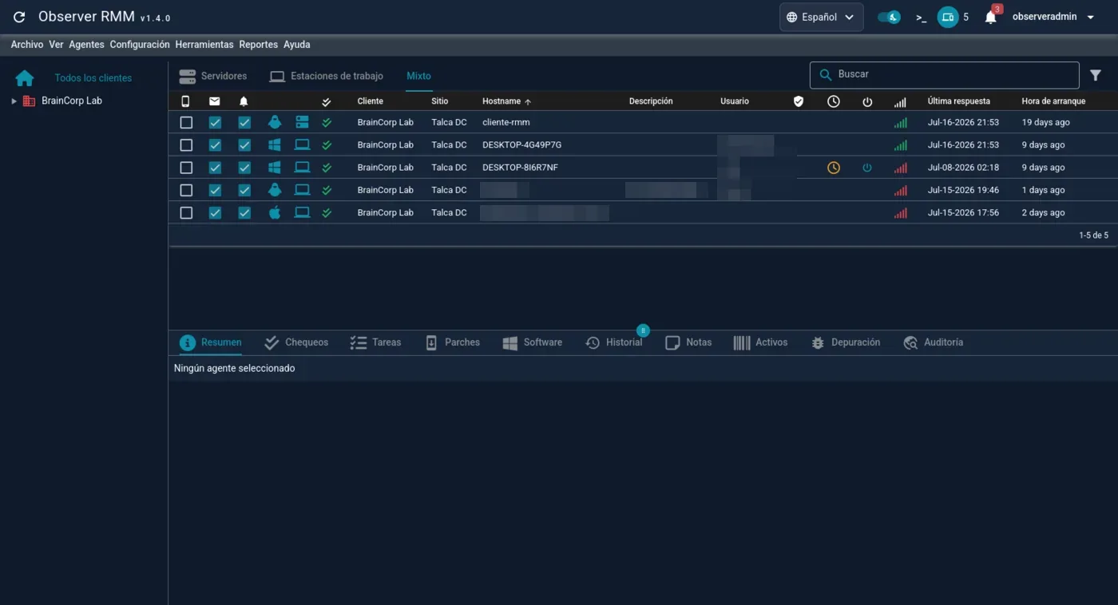Click the laptop icon for DESKTOP-8I6R7NF

coord(302,168)
